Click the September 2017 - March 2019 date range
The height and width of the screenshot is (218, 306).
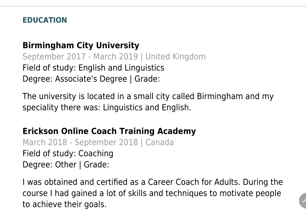tap(80, 56)
